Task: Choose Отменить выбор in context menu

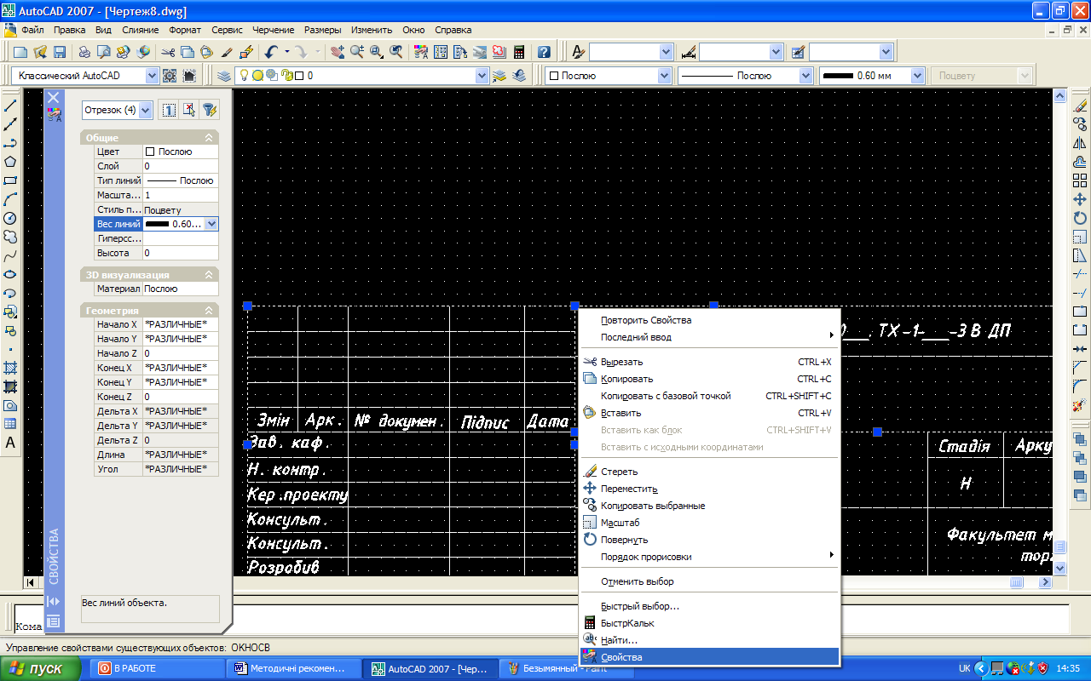Action: pos(709,581)
